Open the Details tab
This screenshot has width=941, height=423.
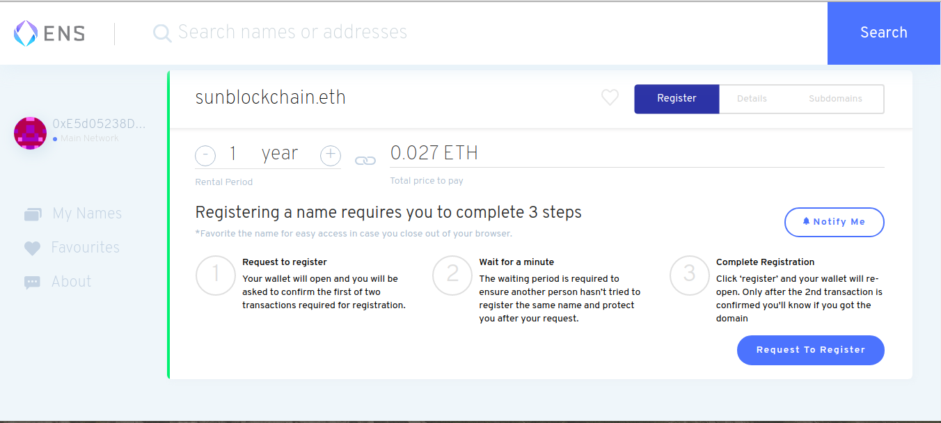752,99
